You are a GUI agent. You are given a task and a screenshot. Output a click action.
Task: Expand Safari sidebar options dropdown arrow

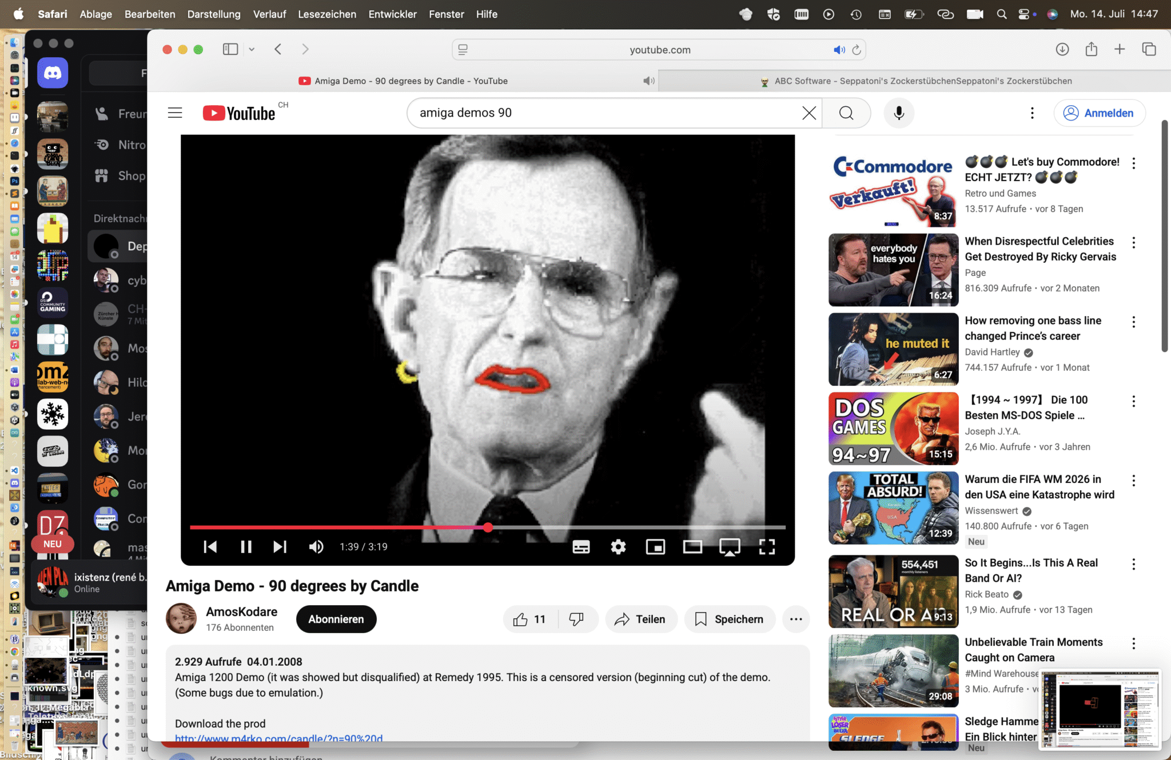click(252, 50)
